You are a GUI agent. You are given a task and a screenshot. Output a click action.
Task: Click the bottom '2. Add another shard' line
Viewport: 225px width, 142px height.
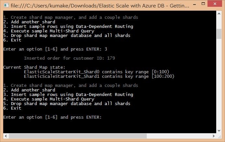pos(29,90)
